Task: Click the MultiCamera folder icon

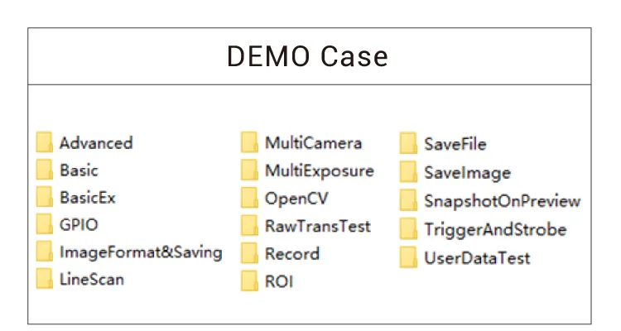Action: [x=249, y=142]
